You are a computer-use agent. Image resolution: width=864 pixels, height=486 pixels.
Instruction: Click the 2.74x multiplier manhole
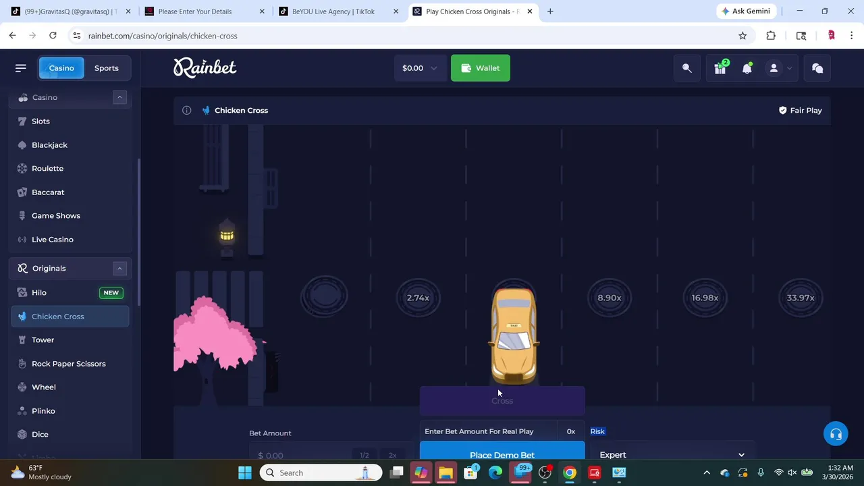tap(418, 298)
